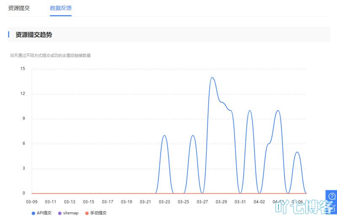Viewport: 337px width, 224px height.
Task: Click the 04-02 x-axis date label
Action: [x=259, y=202]
